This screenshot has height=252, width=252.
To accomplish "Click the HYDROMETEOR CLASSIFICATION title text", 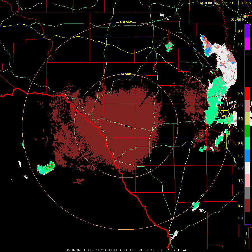I will [x=98, y=250].
